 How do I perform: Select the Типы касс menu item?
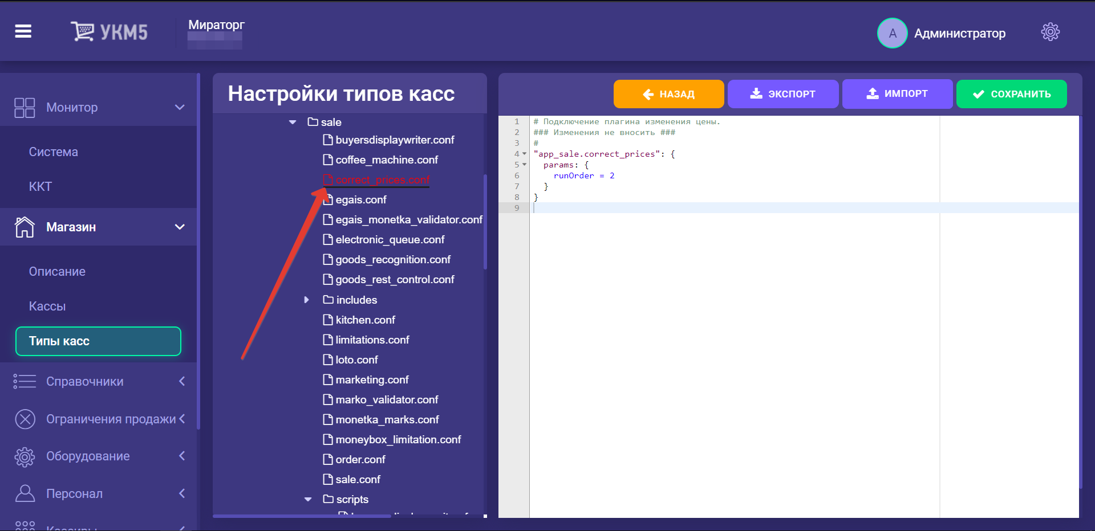click(98, 341)
